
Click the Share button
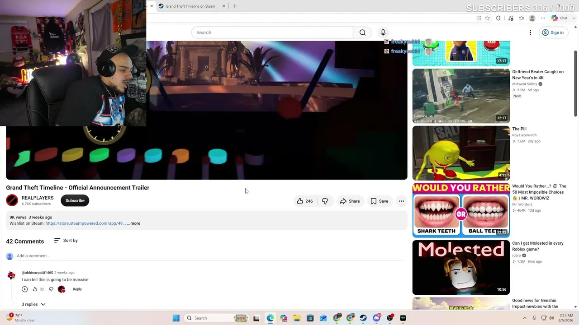click(350, 201)
